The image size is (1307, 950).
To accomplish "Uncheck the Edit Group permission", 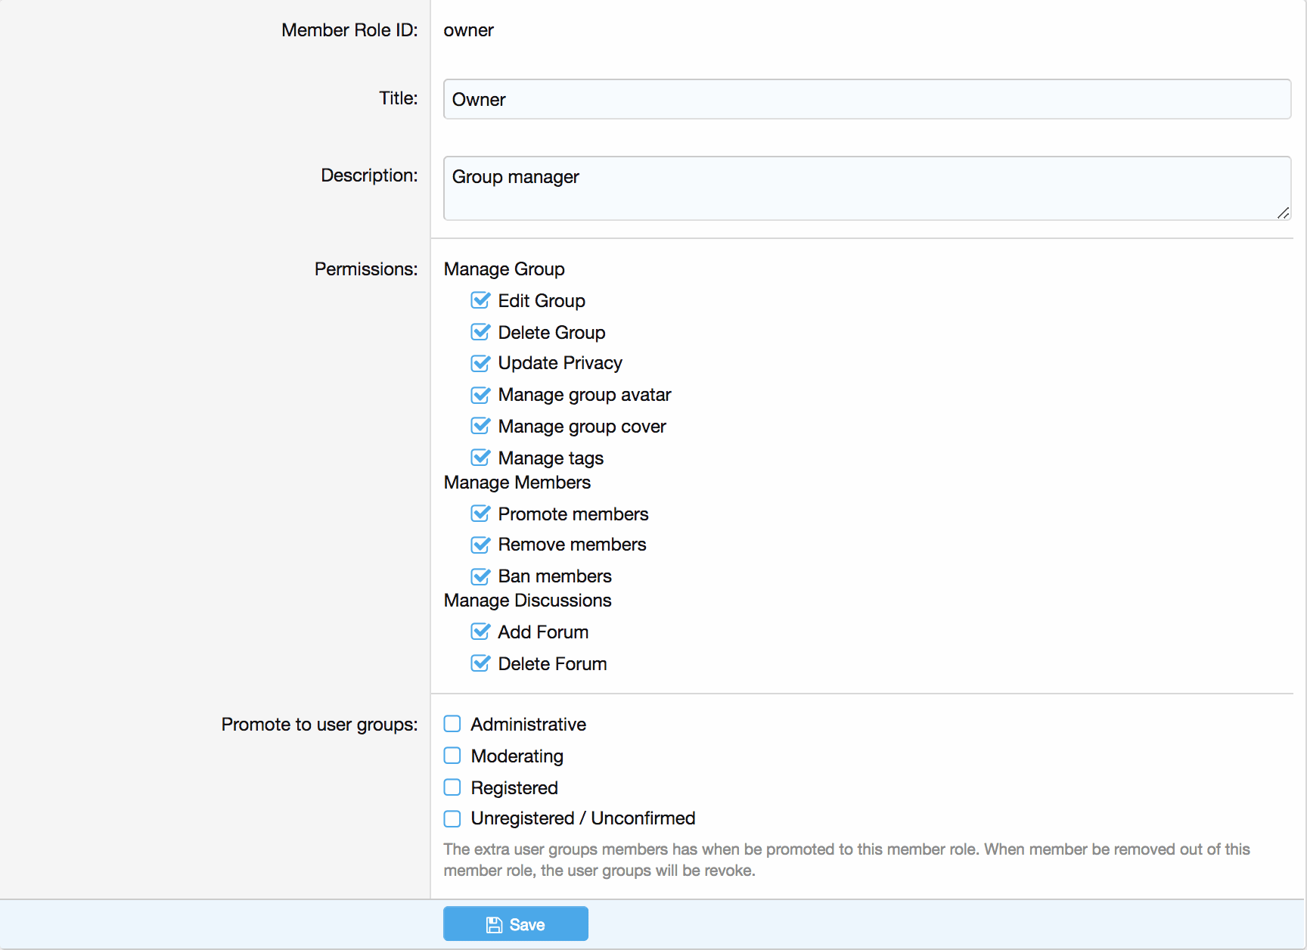I will tap(480, 301).
